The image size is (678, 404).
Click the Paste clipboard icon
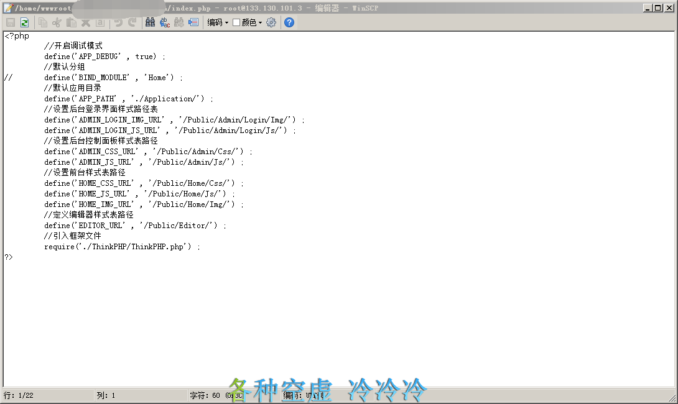coord(72,22)
